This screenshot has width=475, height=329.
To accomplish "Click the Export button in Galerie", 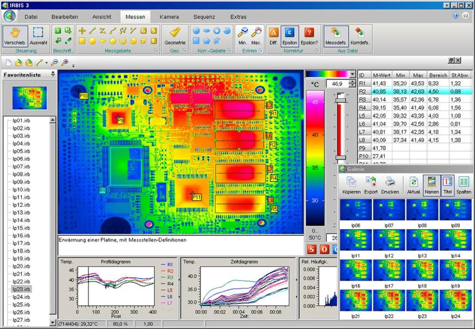I will [x=370, y=184].
